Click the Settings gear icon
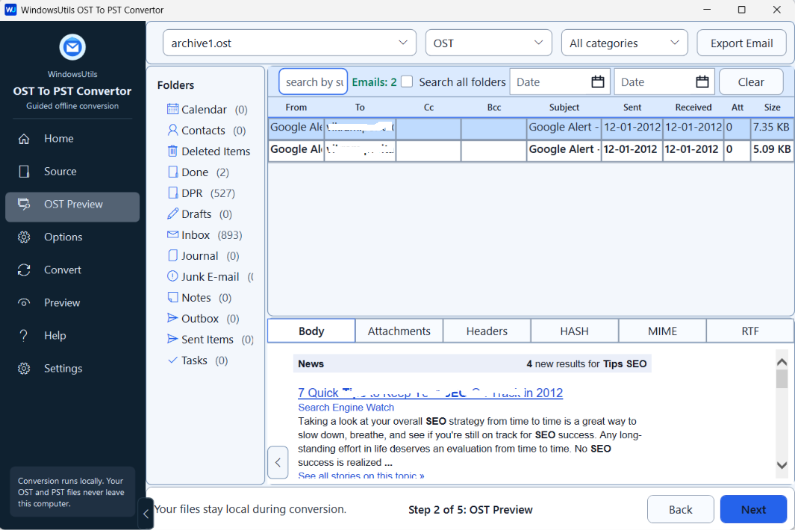 pos(24,368)
